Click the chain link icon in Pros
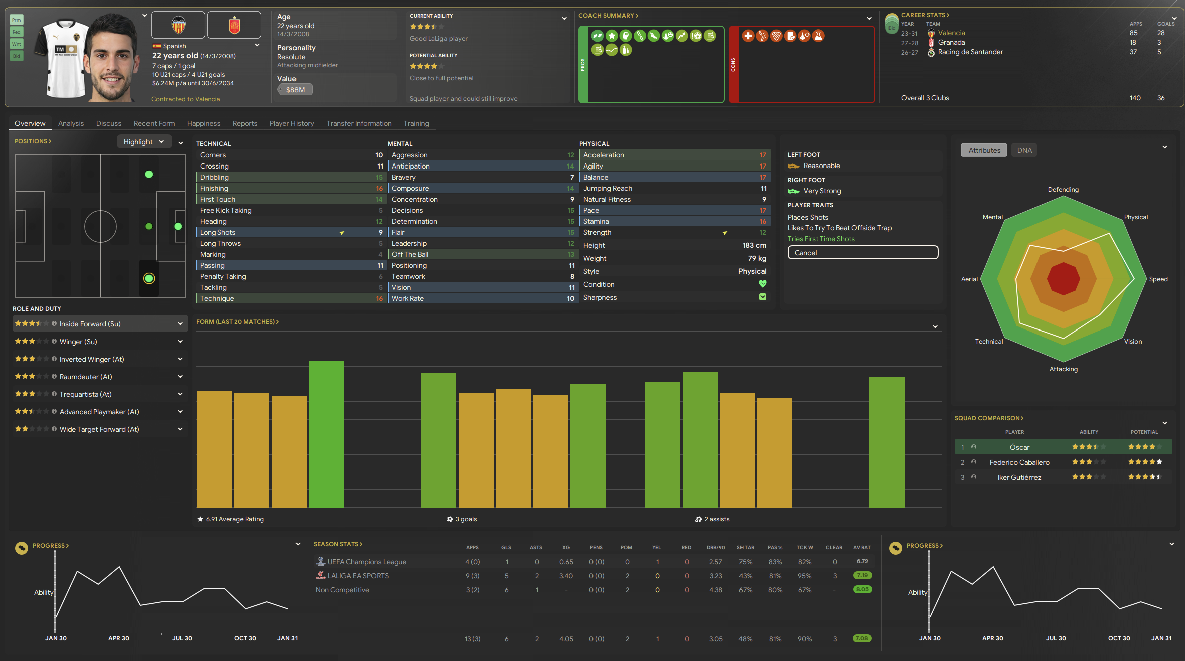This screenshot has height=661, width=1185. (640, 36)
